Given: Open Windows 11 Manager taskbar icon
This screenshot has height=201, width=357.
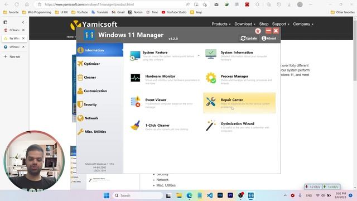Looking at the screenshot, I should (x=250, y=195).
